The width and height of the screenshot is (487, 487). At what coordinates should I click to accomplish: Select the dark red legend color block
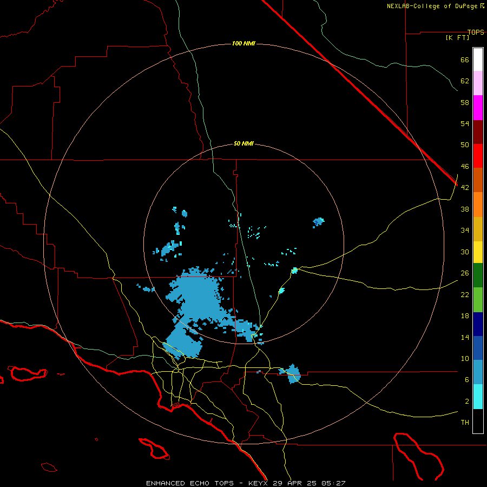[478, 131]
